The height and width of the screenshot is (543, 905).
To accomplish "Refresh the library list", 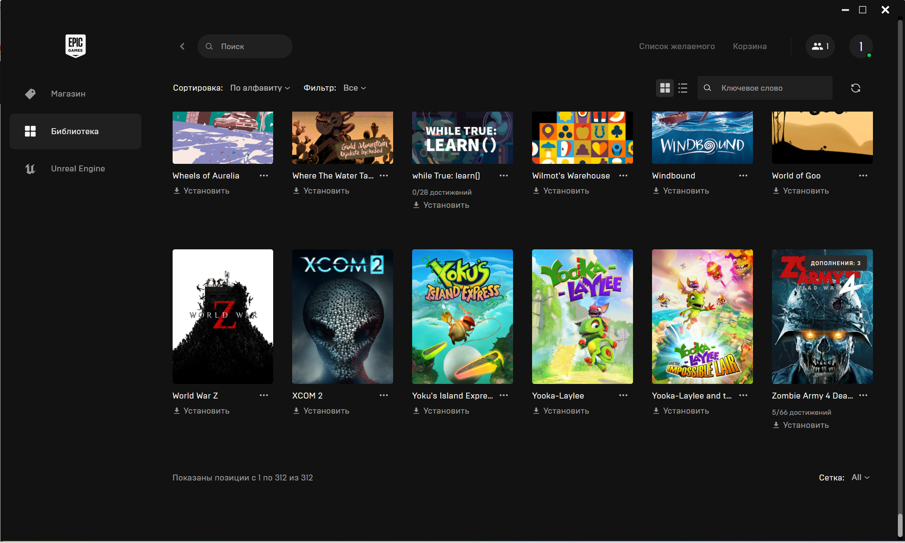I will (x=856, y=88).
